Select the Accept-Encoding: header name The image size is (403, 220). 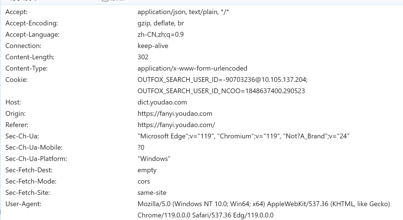coord(32,23)
